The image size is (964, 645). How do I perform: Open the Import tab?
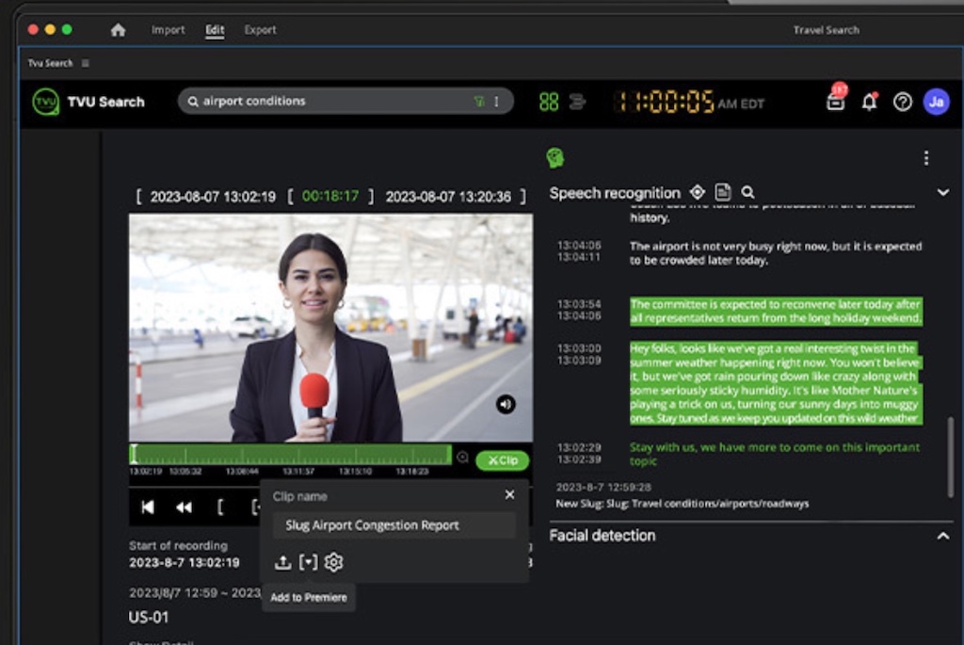coord(168,29)
